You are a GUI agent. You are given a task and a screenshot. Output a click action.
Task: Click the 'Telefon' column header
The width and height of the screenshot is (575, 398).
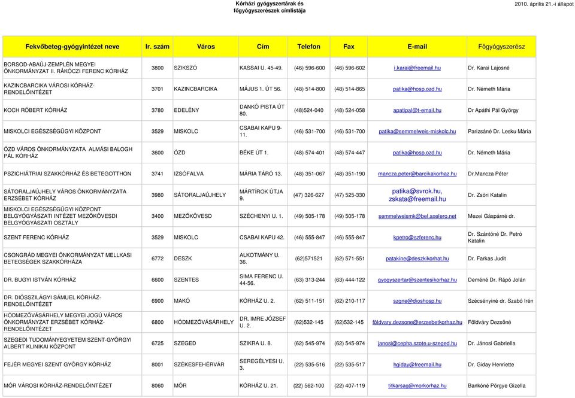(309, 47)
